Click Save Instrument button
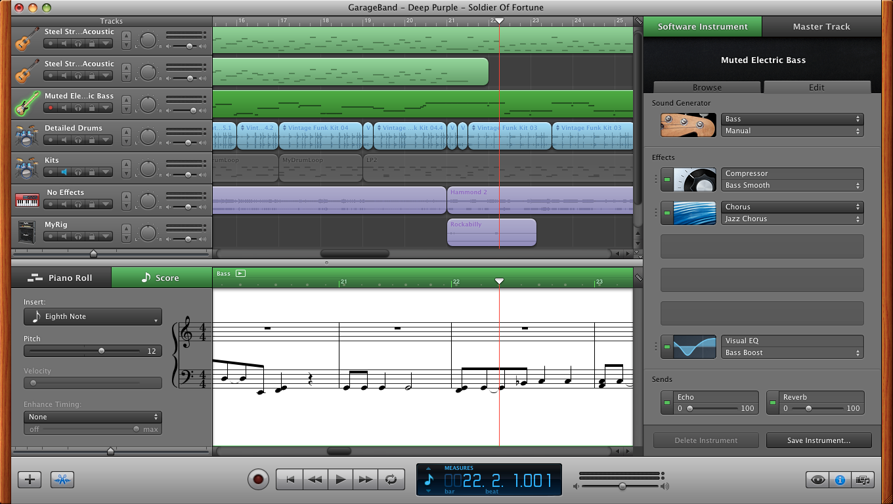893x504 pixels. point(819,440)
